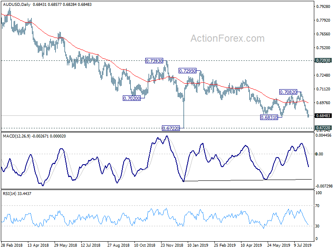Click the MACD(12,26,9) indicator label

click(x=17, y=136)
